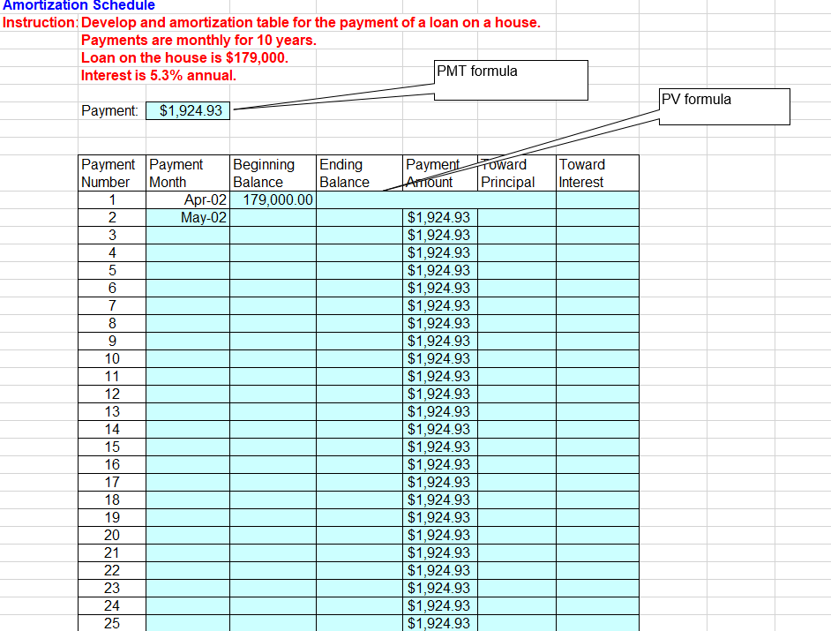This screenshot has width=831, height=631.
Task: Click the Payment Month column header
Action: coord(172,173)
